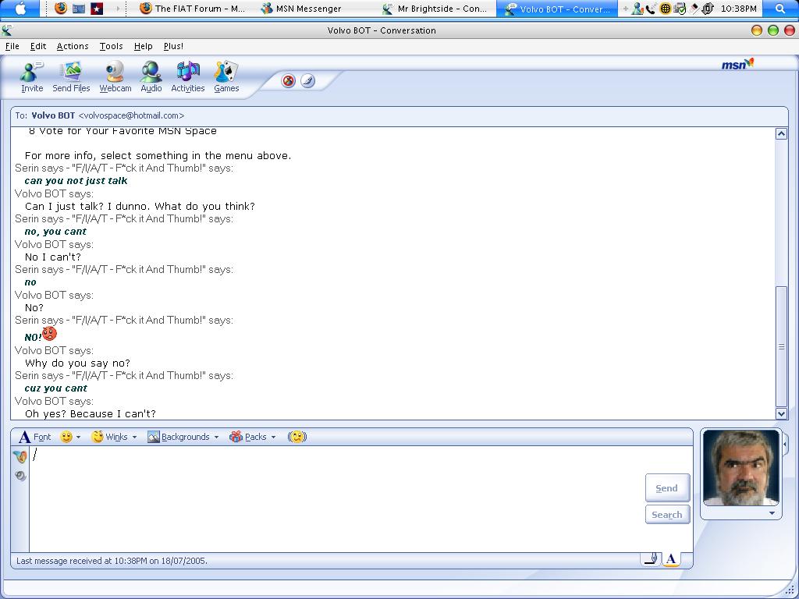Open the File menu

pyautogui.click(x=12, y=46)
